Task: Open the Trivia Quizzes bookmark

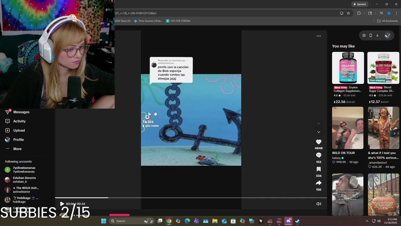Action: (x=148, y=21)
